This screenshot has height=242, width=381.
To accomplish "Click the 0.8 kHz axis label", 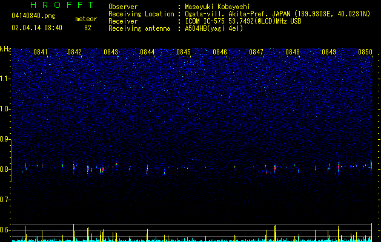I will click(5, 169).
